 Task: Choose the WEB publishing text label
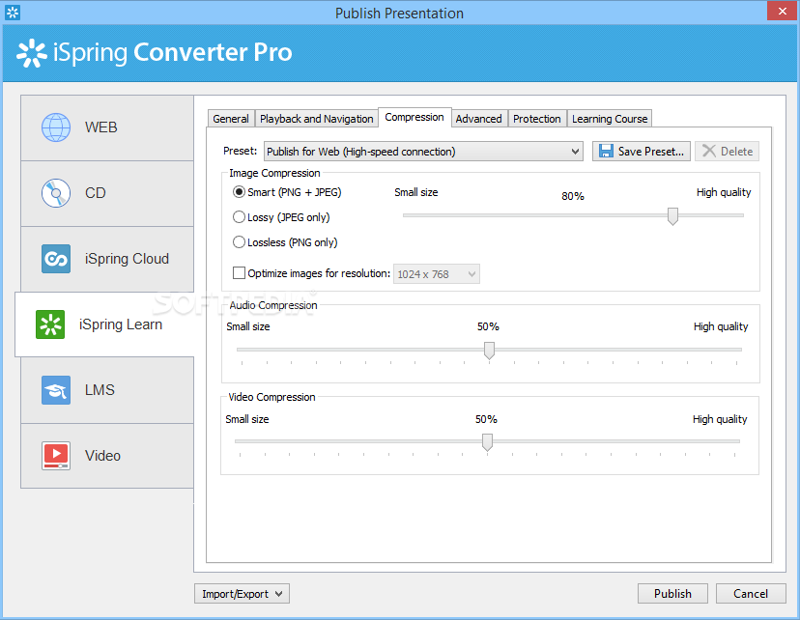(x=101, y=127)
